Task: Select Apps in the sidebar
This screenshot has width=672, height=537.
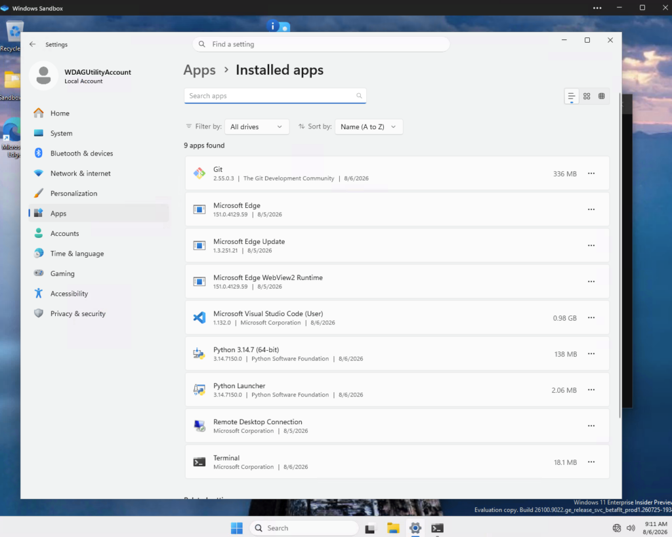Action: [x=98, y=213]
